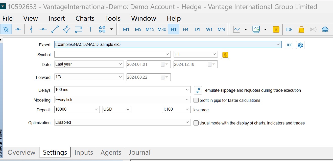Switch to the Inputs tab
The image size is (333, 161).
84,152
